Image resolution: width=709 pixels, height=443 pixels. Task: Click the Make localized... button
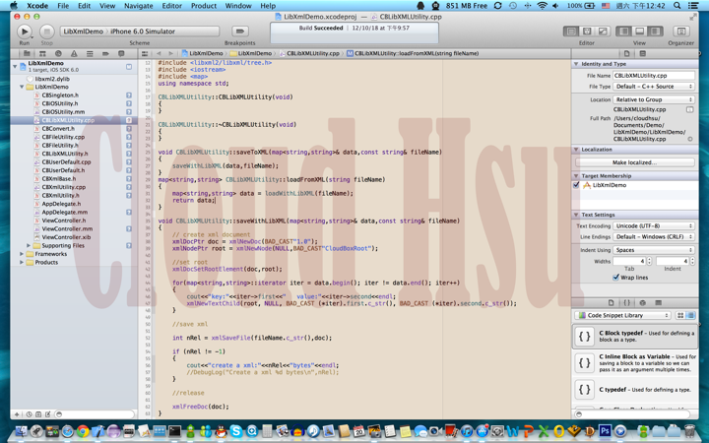point(635,162)
